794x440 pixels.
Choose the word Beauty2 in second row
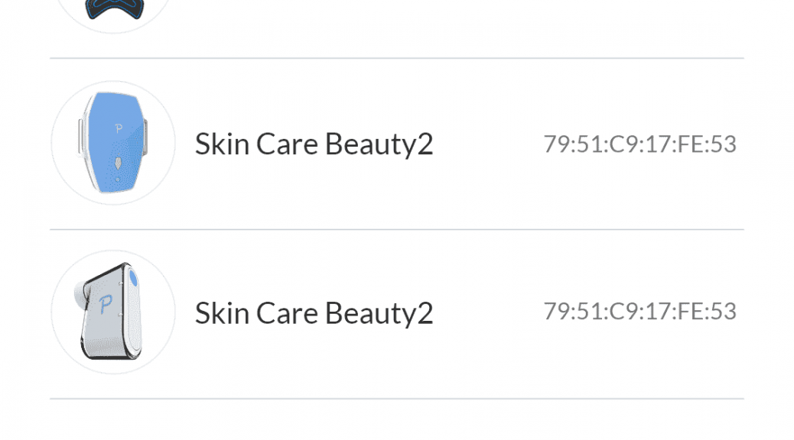coord(379,314)
